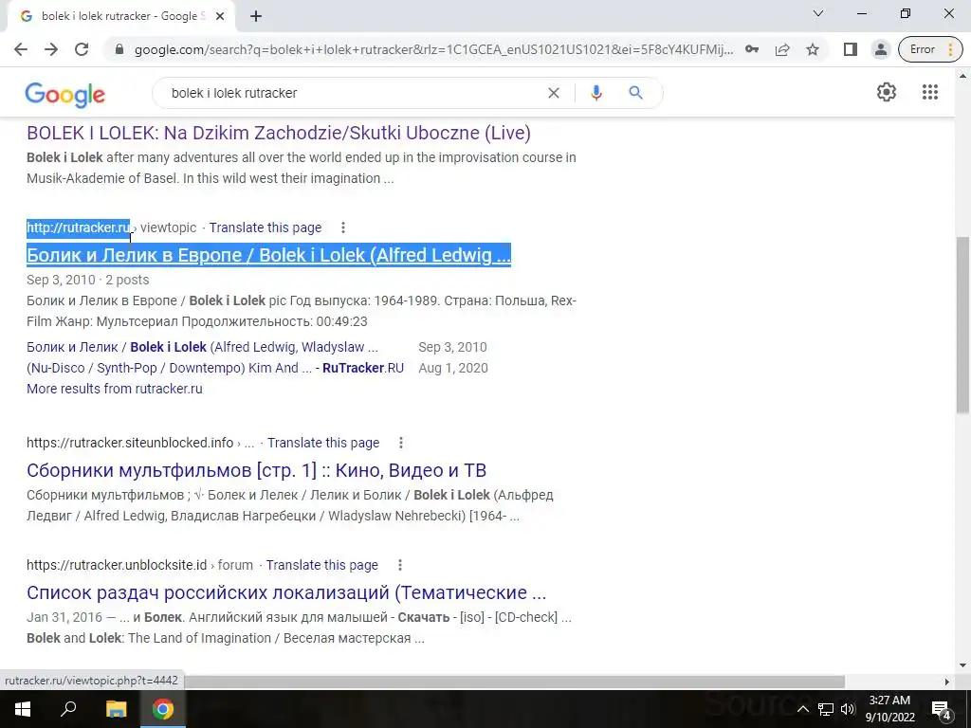Screen dimensions: 971x728
Task: Open options menu for rutracker.ru result
Action: [343, 227]
